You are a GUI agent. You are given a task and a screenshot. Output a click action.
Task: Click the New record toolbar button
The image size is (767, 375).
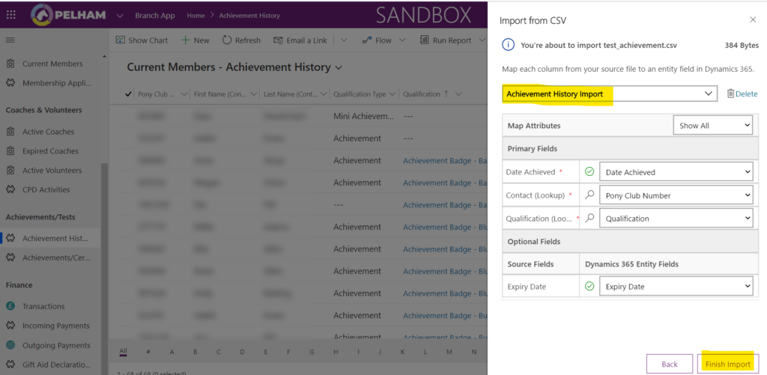195,40
